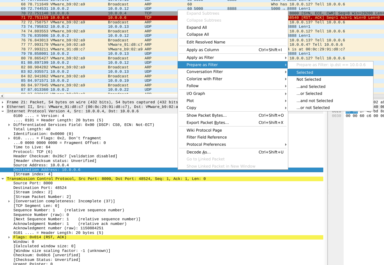Expand the Ethernet II tree node
This screenshot has width=384, height=265.
3,107
